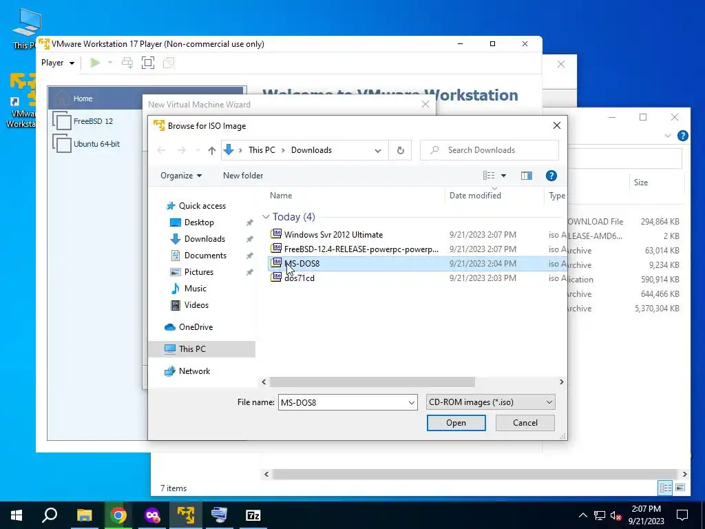The width and height of the screenshot is (705, 529).
Task: Select the FreeBSD 12 virtual machine
Action: click(x=93, y=121)
